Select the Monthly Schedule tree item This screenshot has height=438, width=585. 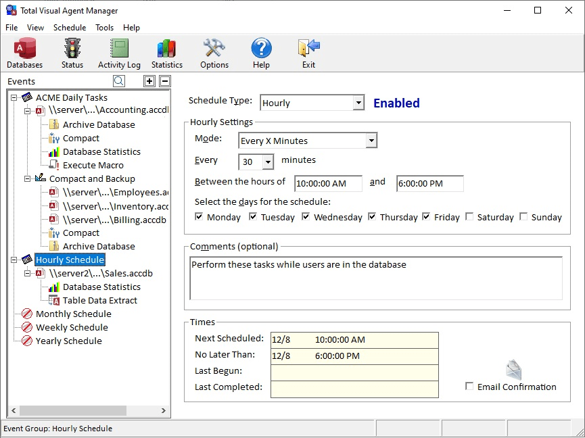(74, 314)
